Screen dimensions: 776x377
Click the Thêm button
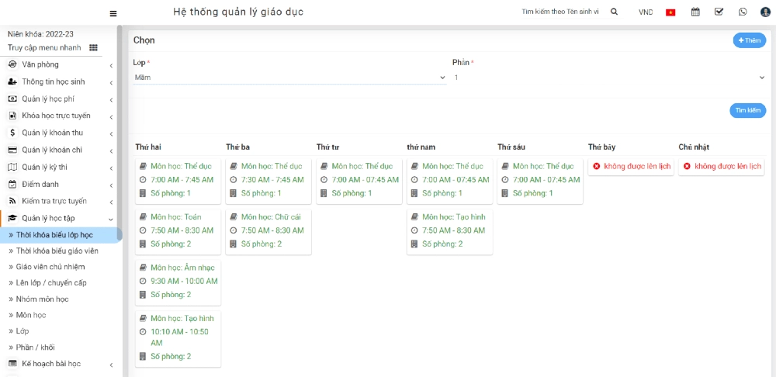click(x=749, y=40)
